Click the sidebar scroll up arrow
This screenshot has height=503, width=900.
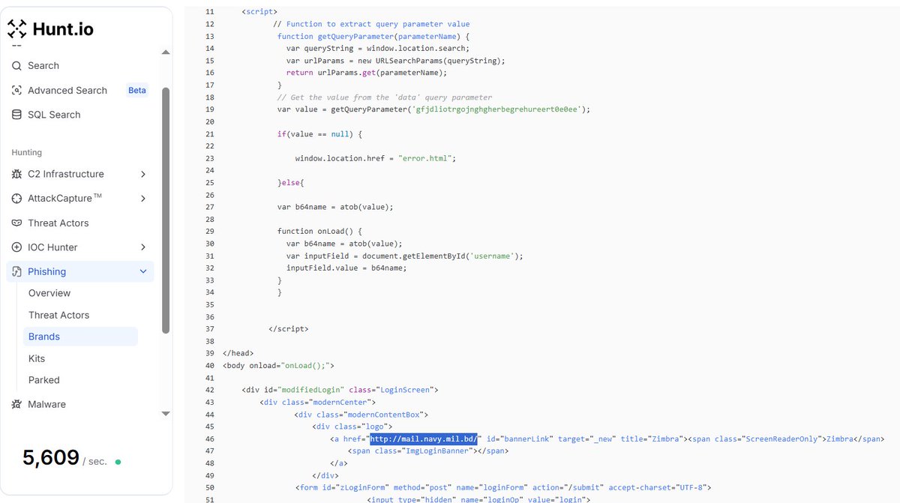coord(166,53)
